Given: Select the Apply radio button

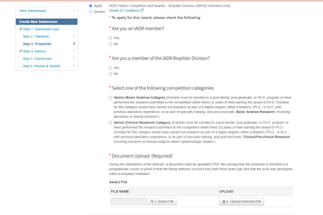Looking at the screenshot, I should click(x=90, y=6).
